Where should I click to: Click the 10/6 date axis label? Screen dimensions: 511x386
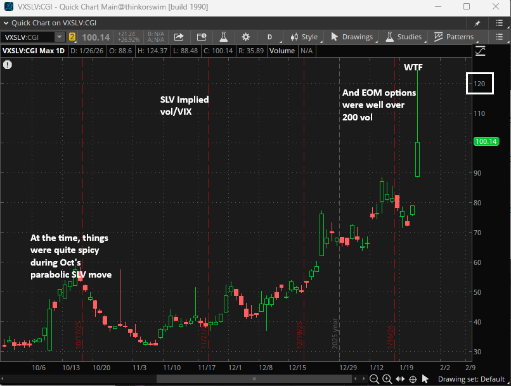pyautogui.click(x=39, y=368)
